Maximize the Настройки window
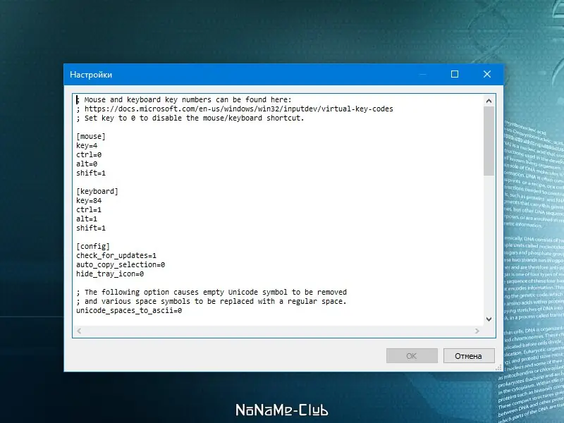 (x=455, y=74)
